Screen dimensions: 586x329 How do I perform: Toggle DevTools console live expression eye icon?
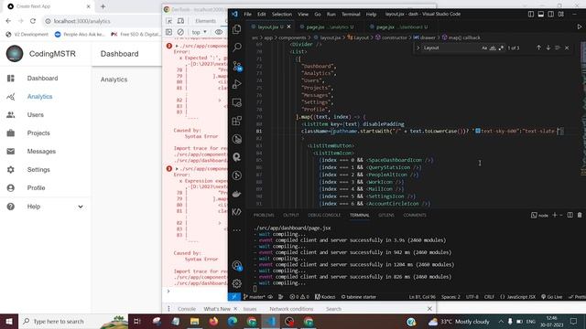pos(219,32)
